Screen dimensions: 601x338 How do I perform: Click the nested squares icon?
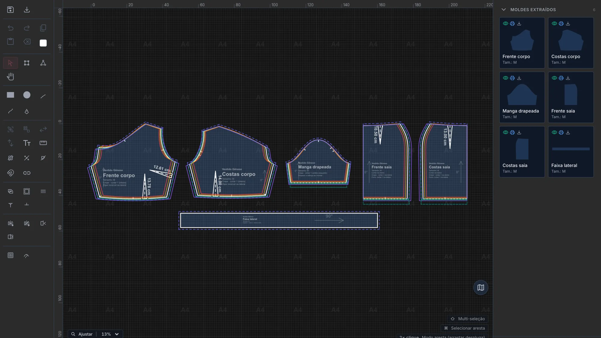[11, 255]
